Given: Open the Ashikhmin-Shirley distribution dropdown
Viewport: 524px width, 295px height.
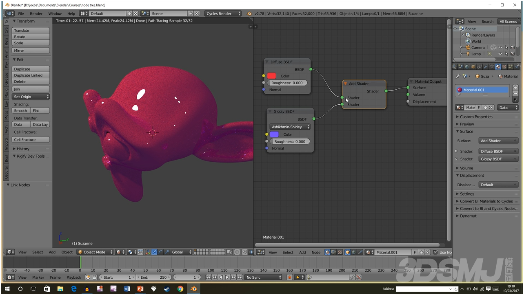Looking at the screenshot, I should point(290,127).
